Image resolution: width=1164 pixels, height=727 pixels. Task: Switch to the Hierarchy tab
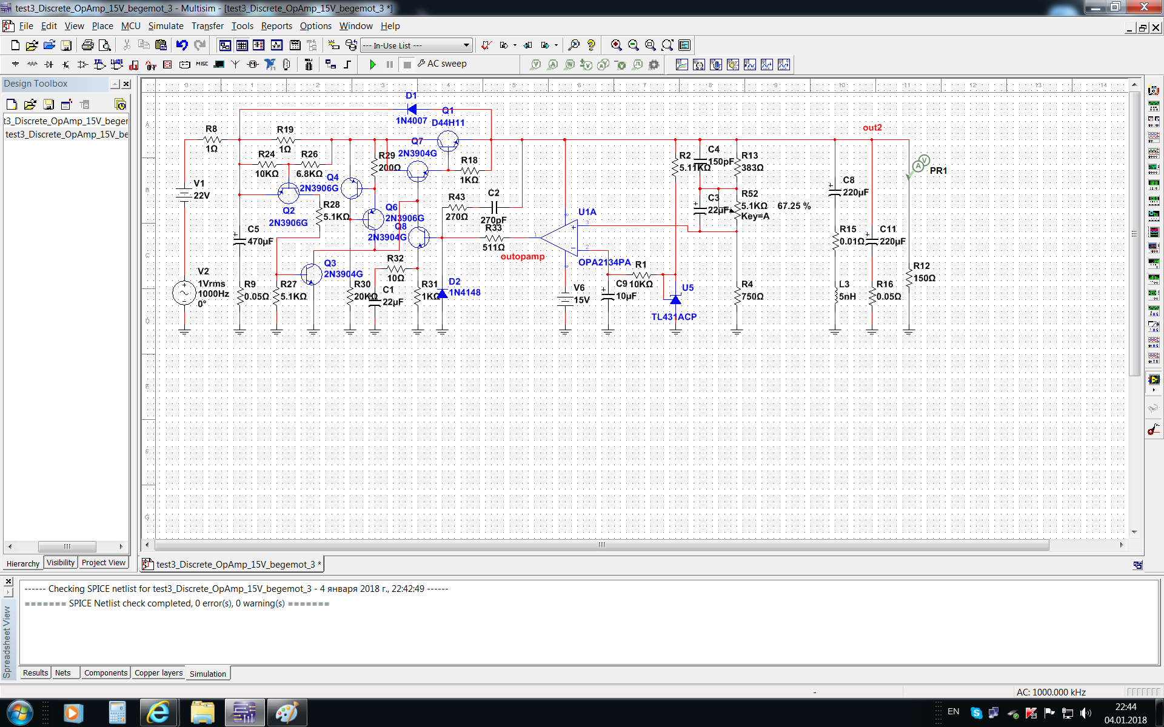23,563
